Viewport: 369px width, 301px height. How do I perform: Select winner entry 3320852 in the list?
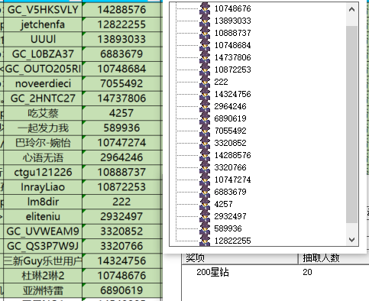[x=230, y=143]
